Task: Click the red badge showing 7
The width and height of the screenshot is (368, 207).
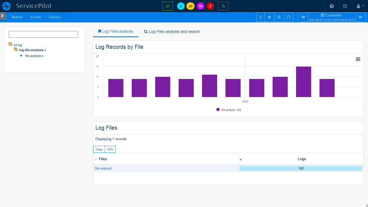Action: coord(210,6)
